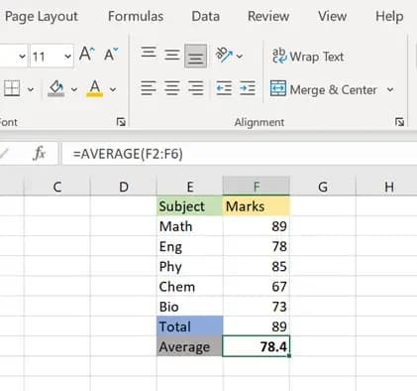This screenshot has height=391, width=417.
Task: Select the cell with value 85
Action: point(257,266)
